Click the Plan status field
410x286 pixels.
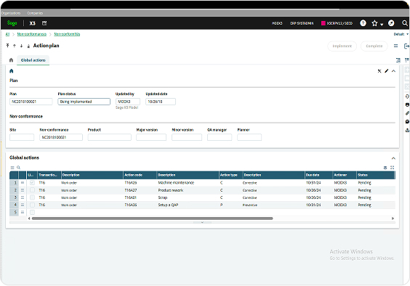tap(84, 102)
